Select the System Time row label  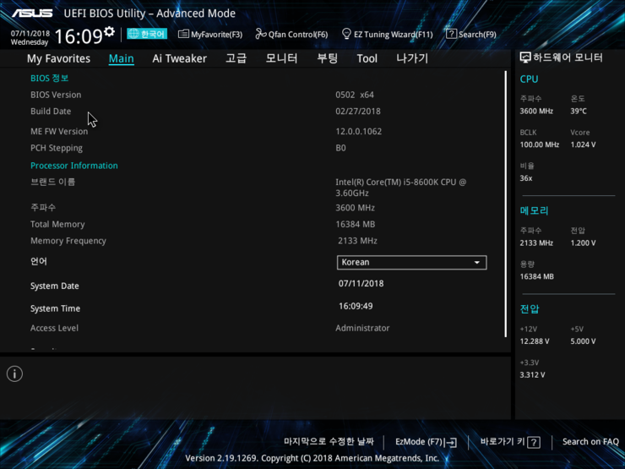(x=55, y=308)
